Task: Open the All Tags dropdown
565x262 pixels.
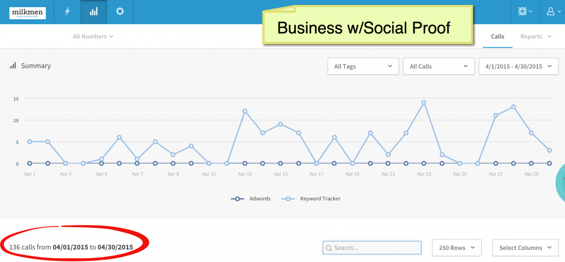Action: click(x=363, y=67)
